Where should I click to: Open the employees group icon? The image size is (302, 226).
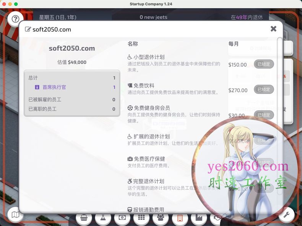pyautogui.click(x=160, y=218)
